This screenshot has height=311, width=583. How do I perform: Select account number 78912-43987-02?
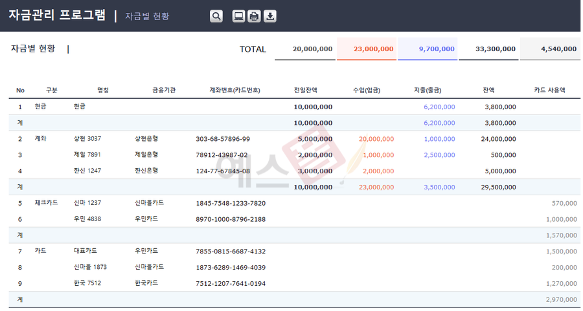point(222,155)
